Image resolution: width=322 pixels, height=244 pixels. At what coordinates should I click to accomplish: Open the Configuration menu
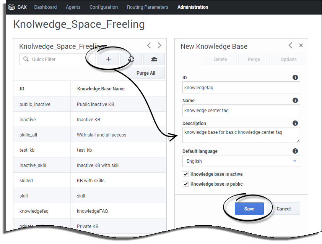point(104,7)
